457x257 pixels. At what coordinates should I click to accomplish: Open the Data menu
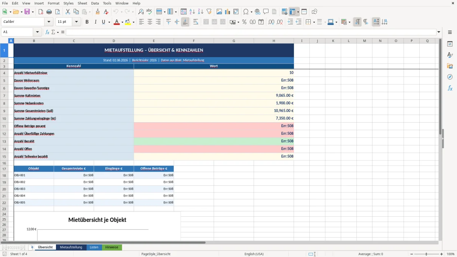(x=95, y=3)
